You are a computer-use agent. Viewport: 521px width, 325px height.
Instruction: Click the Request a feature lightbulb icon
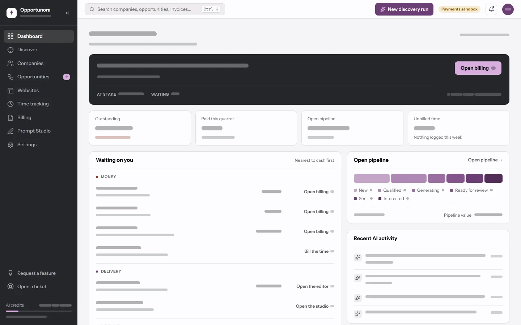[x=10, y=273]
